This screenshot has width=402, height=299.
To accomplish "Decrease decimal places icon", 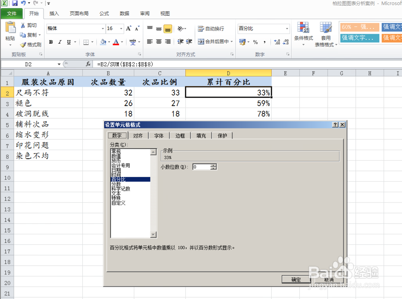I will tap(286, 42).
